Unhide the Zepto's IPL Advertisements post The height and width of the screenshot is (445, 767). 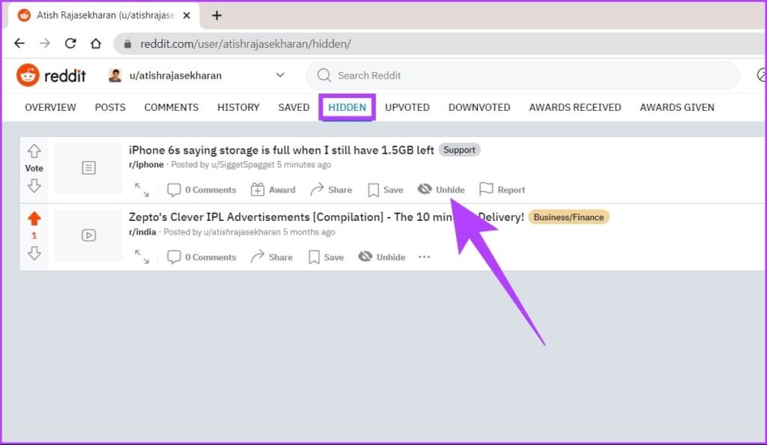(381, 257)
